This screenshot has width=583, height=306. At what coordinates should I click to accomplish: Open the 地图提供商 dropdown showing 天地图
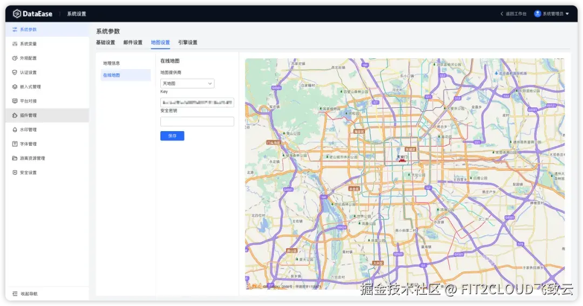pyautogui.click(x=187, y=84)
